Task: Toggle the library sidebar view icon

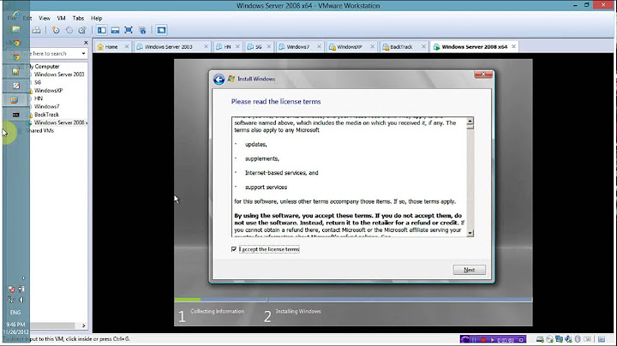Action: point(102,30)
